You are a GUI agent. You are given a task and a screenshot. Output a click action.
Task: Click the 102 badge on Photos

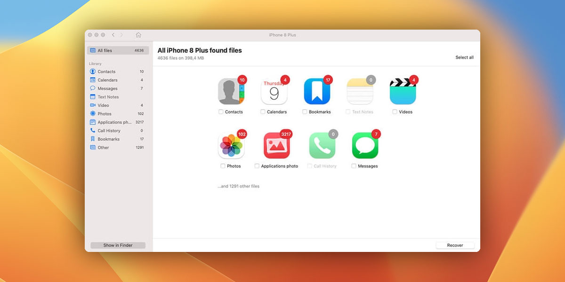[242, 134]
